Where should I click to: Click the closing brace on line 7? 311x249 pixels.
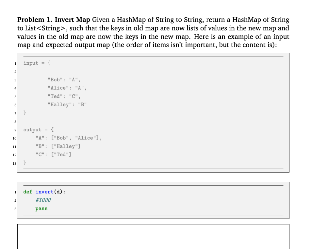[24, 113]
